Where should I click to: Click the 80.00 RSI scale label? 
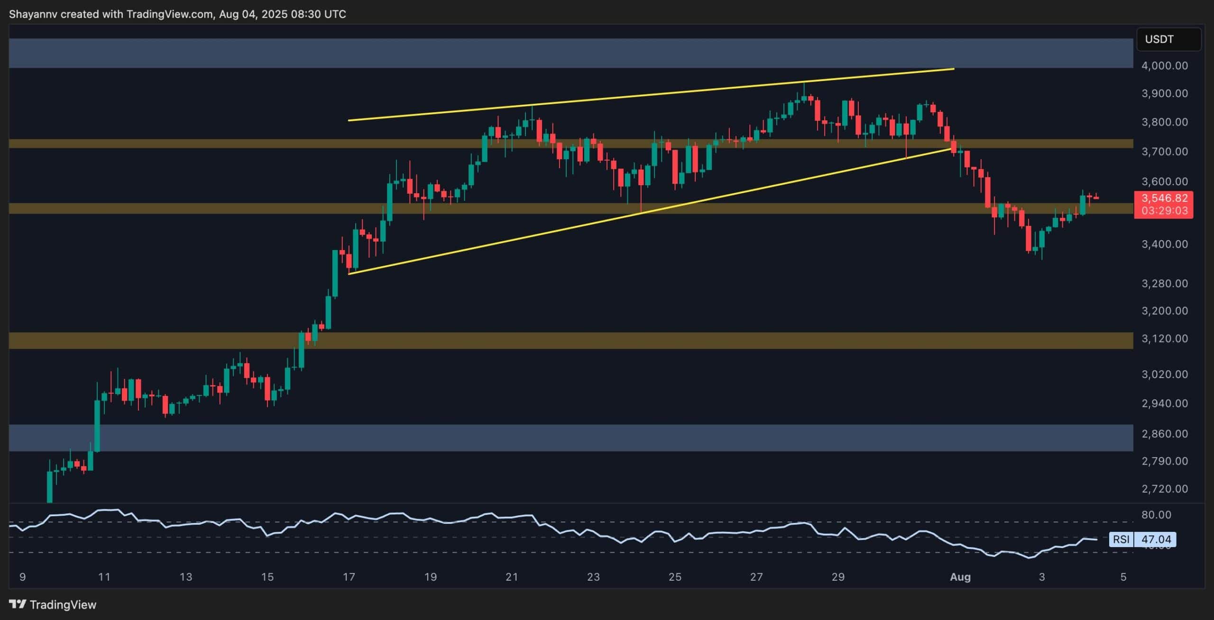(x=1156, y=515)
